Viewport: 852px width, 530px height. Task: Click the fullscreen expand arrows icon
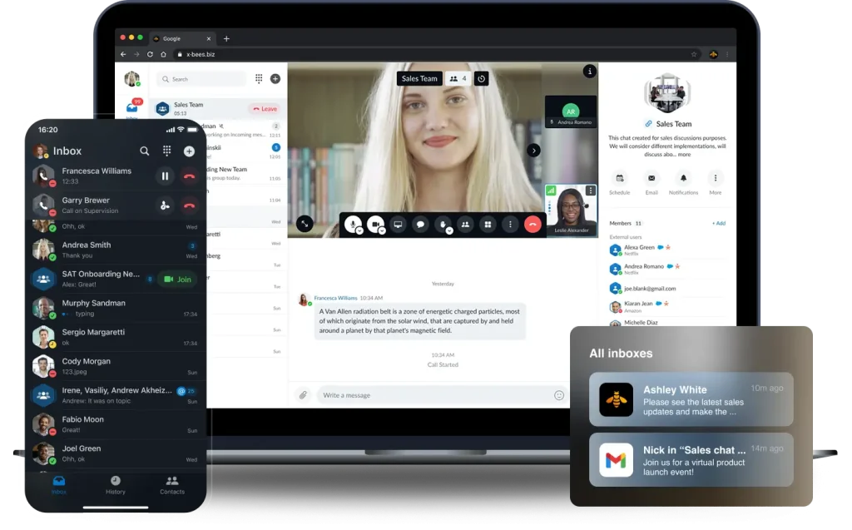coord(305,223)
